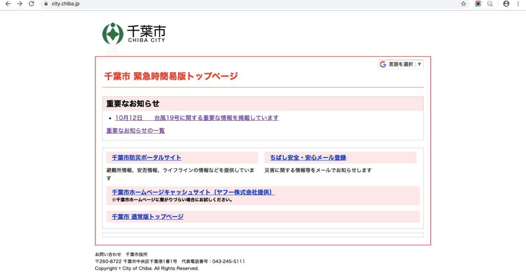This screenshot has height=275, width=526.
Task: Open the ちばし安全・安心メール登録 registration link
Action: click(x=307, y=157)
